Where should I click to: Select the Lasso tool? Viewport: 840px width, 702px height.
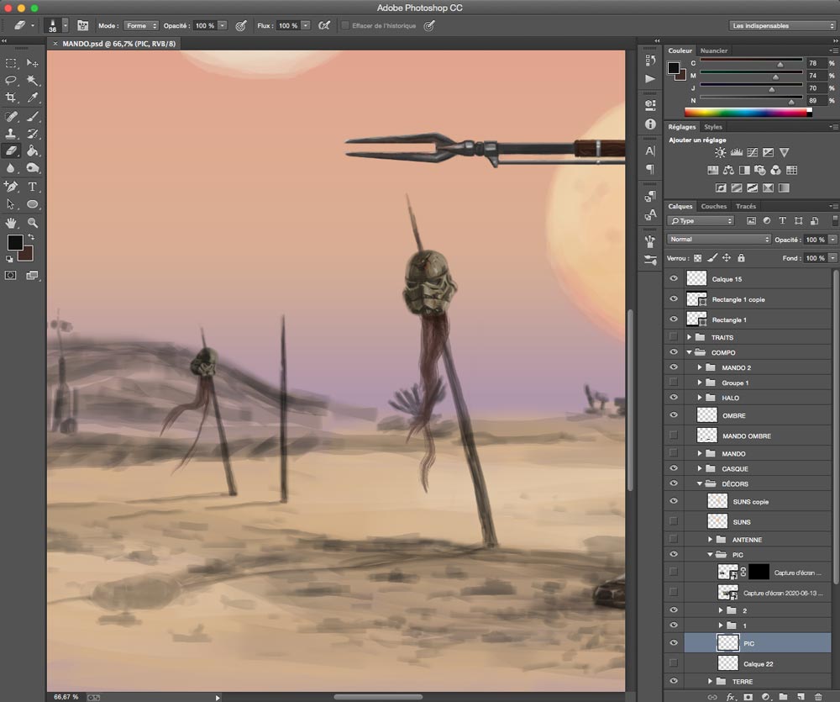point(12,81)
